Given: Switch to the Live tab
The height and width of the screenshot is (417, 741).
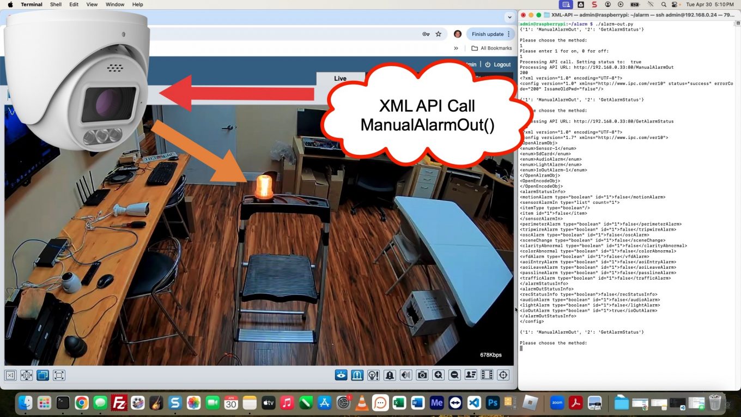Looking at the screenshot, I should click(340, 78).
